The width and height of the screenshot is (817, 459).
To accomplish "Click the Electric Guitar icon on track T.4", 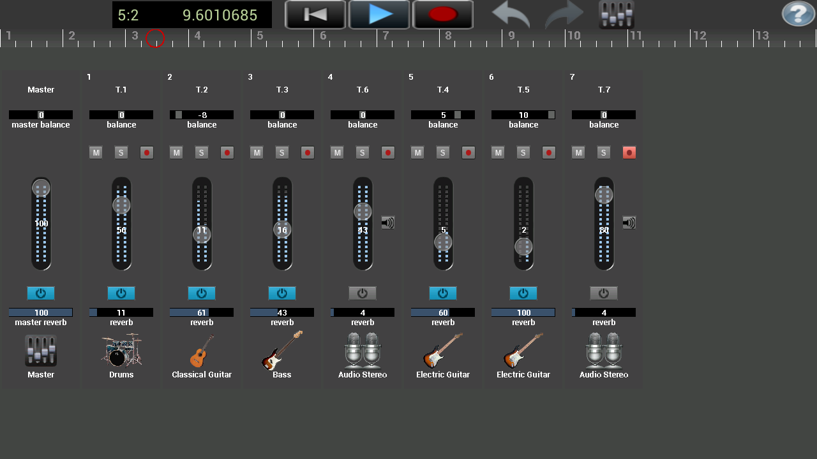I will (443, 351).
